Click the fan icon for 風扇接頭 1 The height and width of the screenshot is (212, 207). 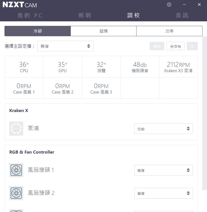point(16,170)
